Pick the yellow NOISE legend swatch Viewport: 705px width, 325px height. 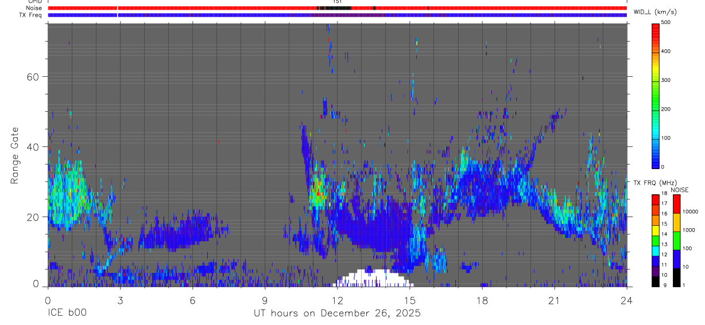(x=676, y=222)
